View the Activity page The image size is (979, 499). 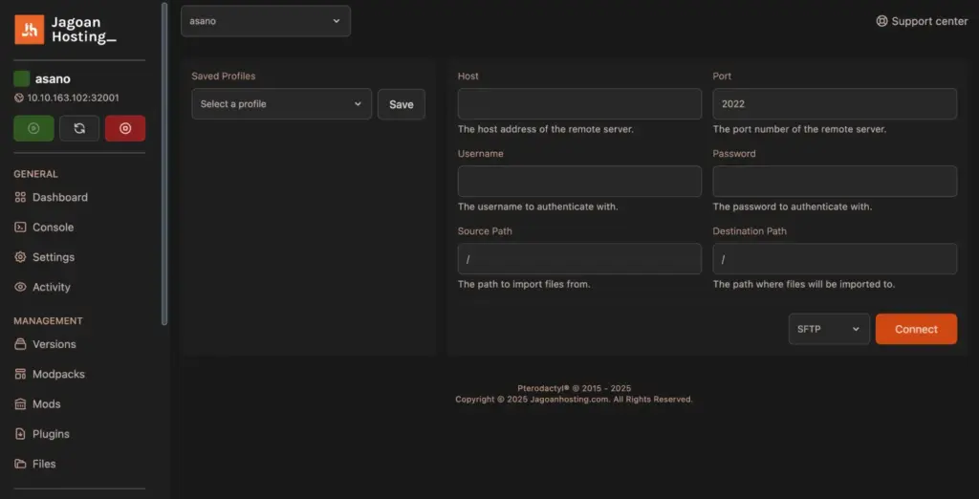pyautogui.click(x=52, y=288)
